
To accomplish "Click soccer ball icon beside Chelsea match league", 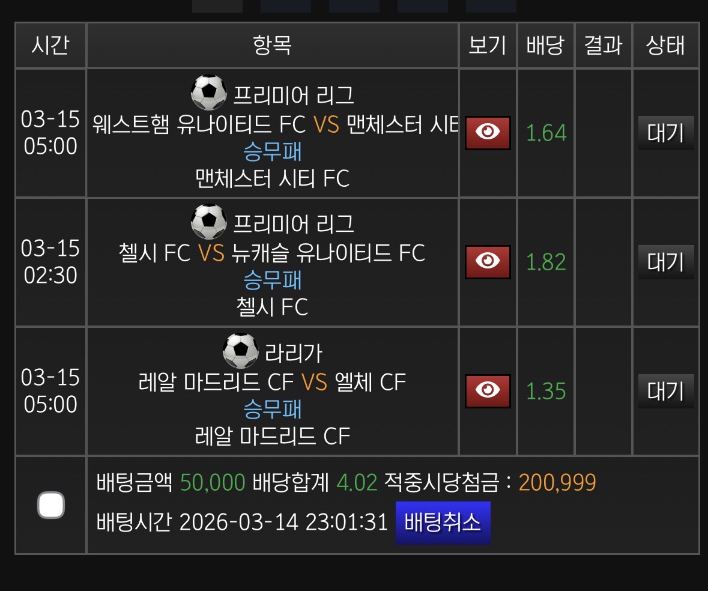I will point(208,222).
